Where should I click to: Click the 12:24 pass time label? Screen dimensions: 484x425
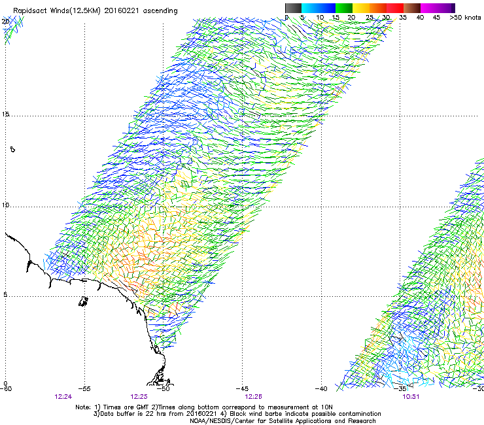[63, 397]
